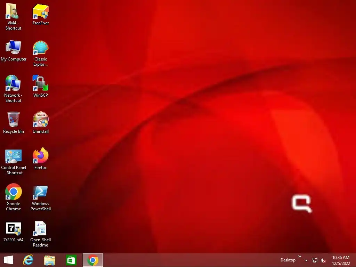Click the Desktop toolbar label
The width and height of the screenshot is (356, 267).
coord(288,260)
